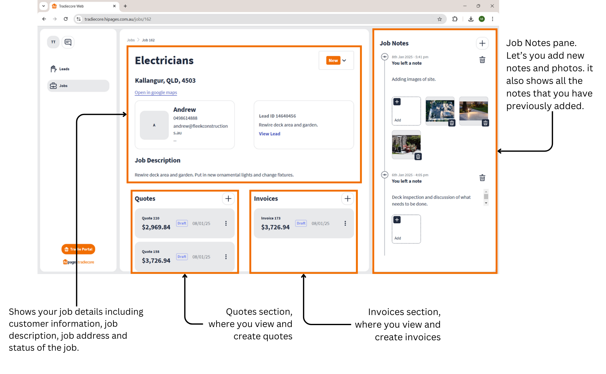Expand the New job status dropdown
The image size is (606, 374).
pos(337,61)
